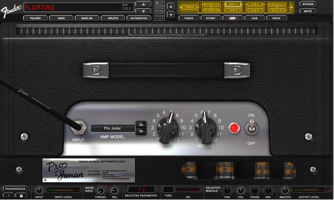Click snapshot bank up arrow
334x200 pixels.
pos(171,6)
